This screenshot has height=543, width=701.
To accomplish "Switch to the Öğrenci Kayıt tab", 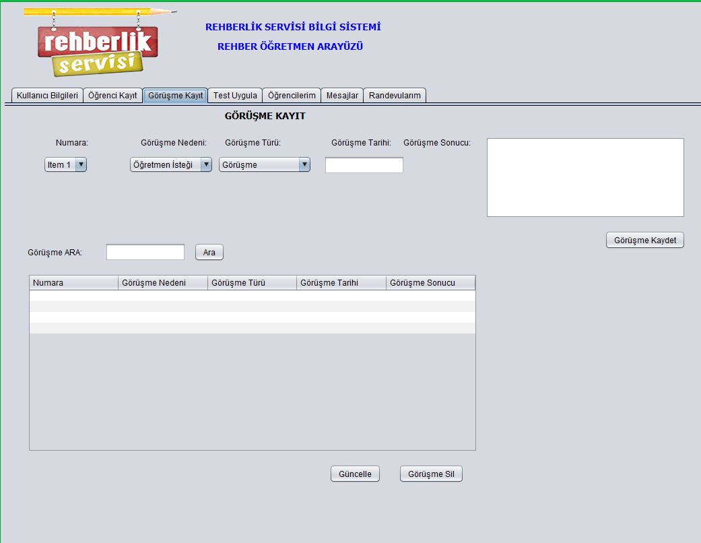I will click(x=112, y=96).
